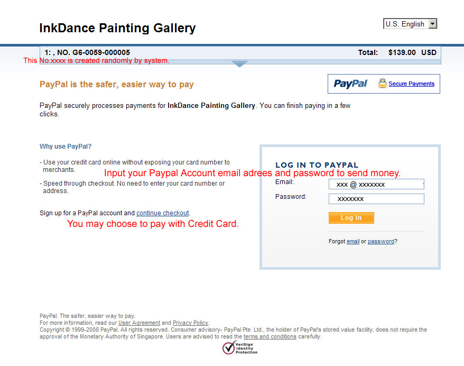Click the Log In to PayPal heading
This screenshot has height=366, width=464.
tap(317, 165)
